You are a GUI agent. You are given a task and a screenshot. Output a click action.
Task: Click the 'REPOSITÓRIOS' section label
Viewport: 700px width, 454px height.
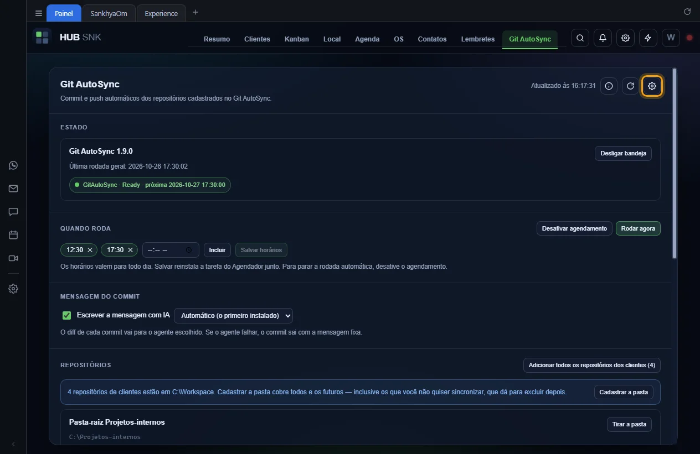click(86, 365)
